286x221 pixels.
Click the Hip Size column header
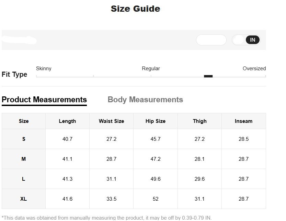[156, 121]
